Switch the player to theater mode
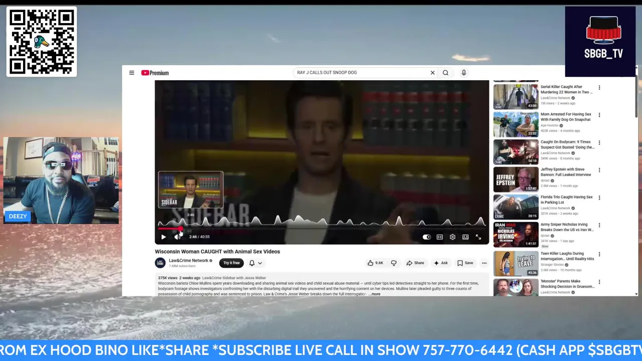This screenshot has height=361, width=642. coord(465,237)
